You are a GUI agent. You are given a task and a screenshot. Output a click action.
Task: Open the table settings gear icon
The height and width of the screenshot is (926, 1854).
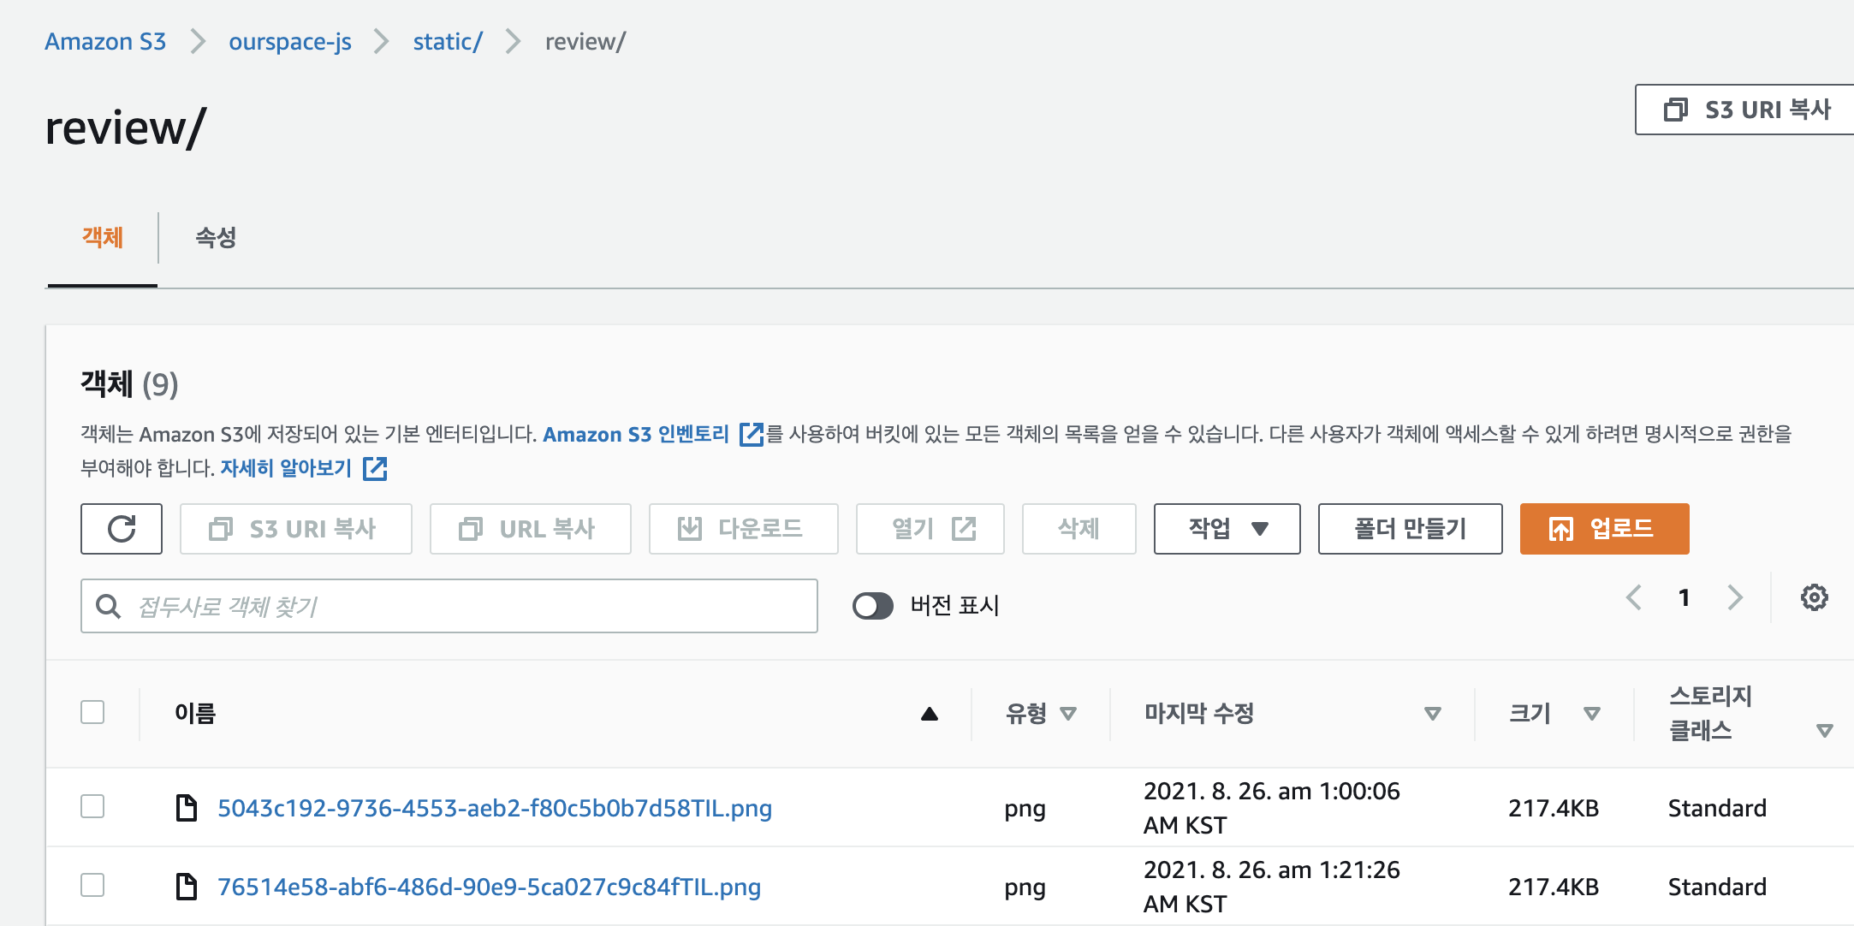point(1814,597)
